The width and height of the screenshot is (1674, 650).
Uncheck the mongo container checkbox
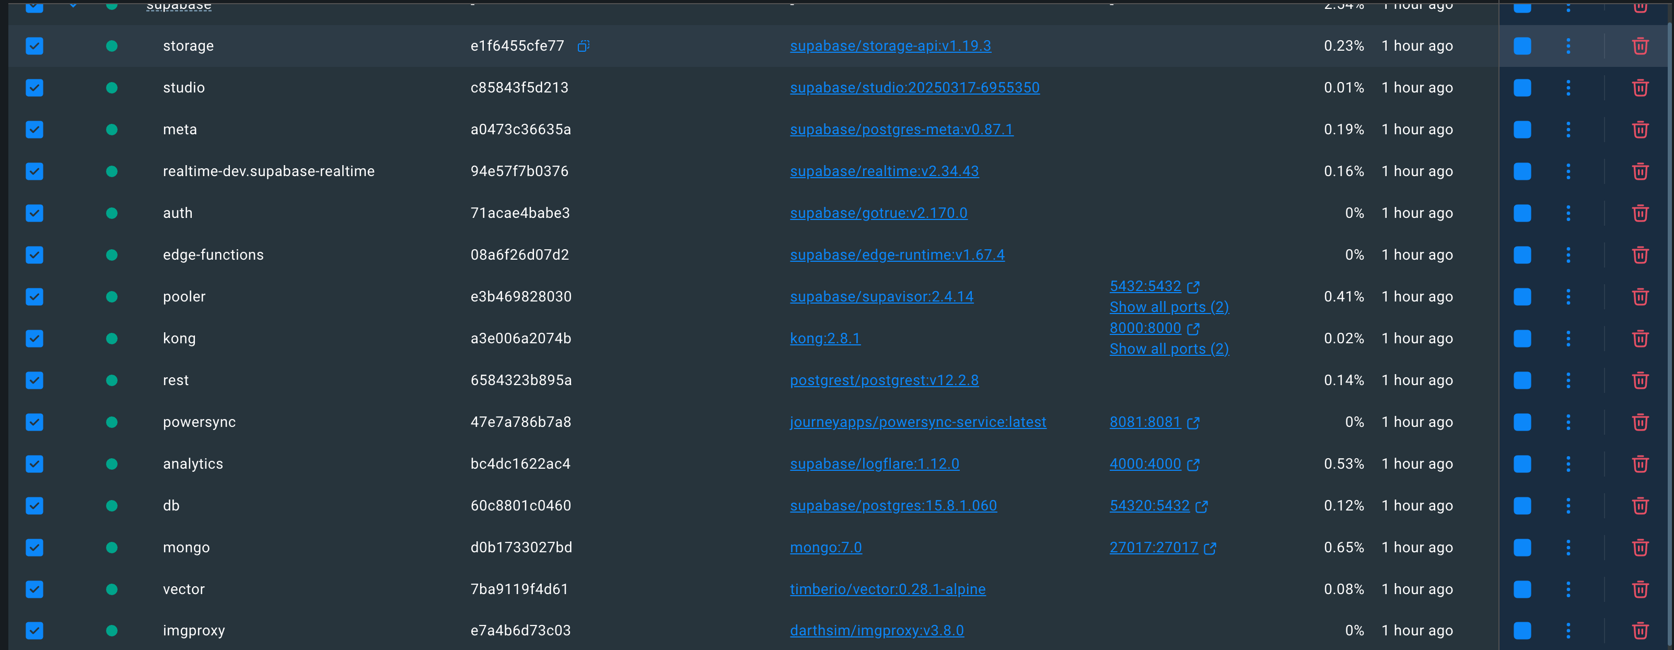point(34,547)
